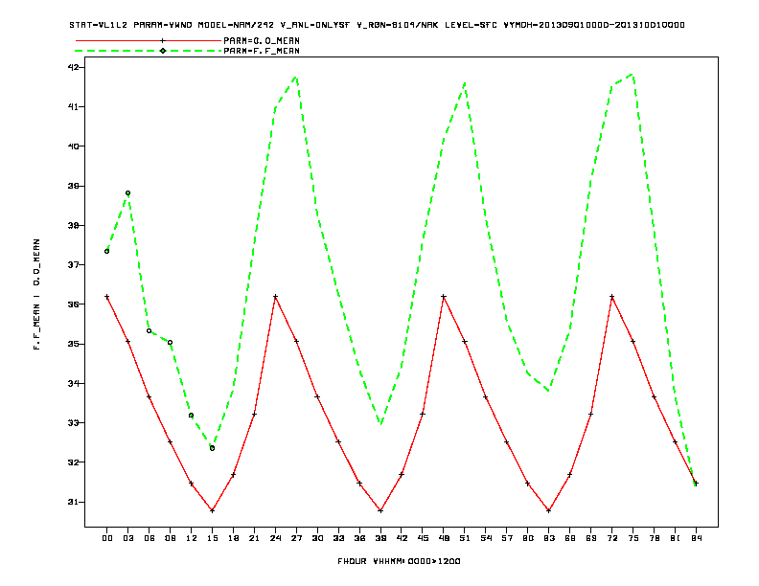The image size is (759, 586).
Task: Select the red solid legend line sample
Action: (x=149, y=40)
